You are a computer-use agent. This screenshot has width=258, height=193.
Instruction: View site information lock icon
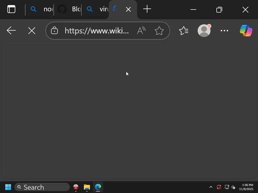[x=54, y=30]
